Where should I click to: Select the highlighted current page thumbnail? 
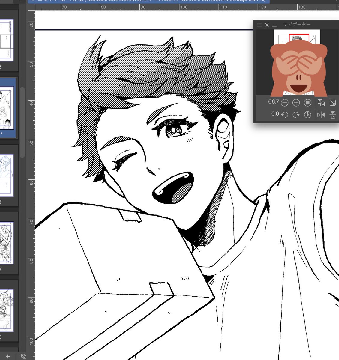(7, 108)
